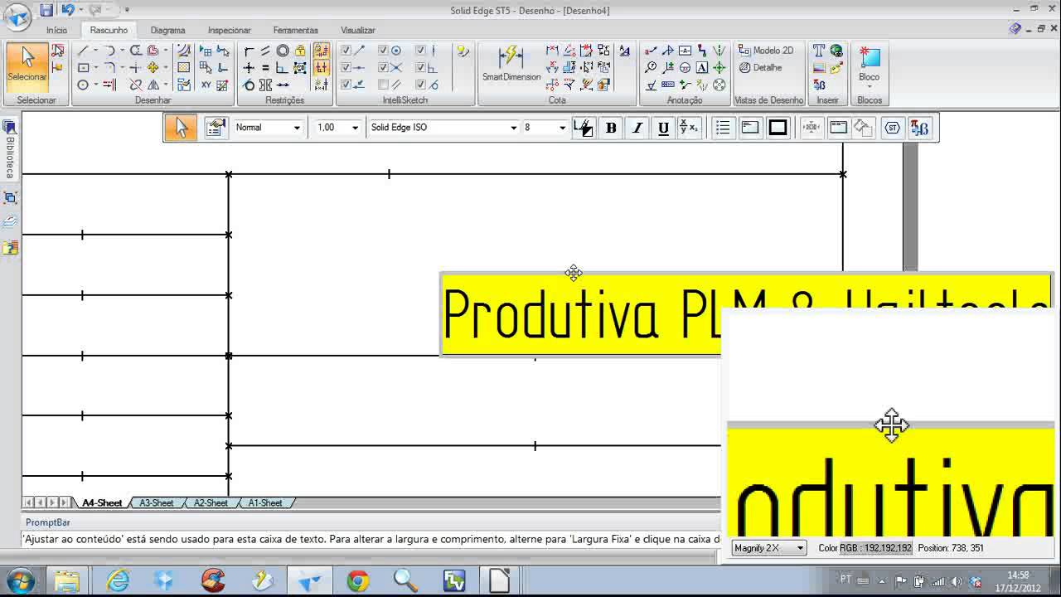The width and height of the screenshot is (1061, 597).
Task: Expand the Bloco dropdown arrow
Action: coord(869,87)
